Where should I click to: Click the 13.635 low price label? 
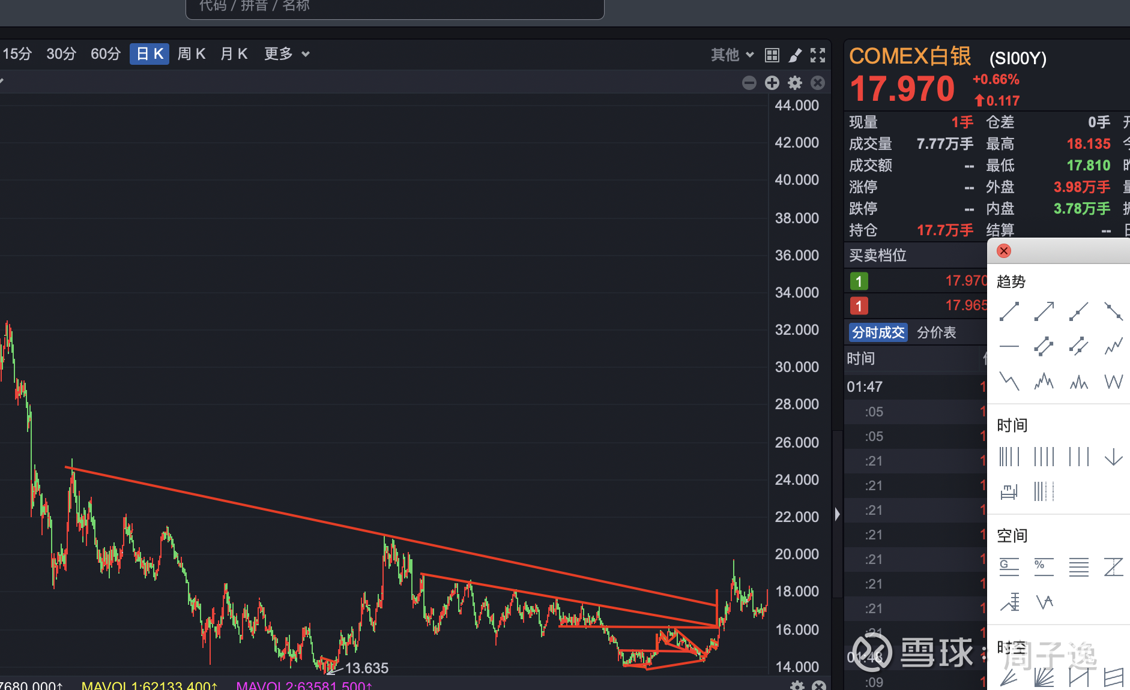[367, 668]
